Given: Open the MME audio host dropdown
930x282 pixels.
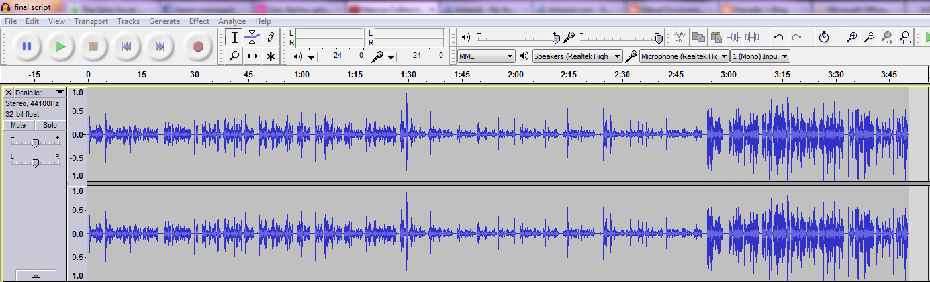Looking at the screenshot, I should [487, 56].
